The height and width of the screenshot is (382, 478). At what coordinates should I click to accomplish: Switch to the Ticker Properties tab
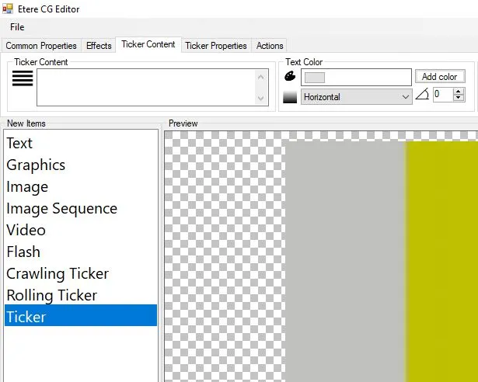click(216, 46)
